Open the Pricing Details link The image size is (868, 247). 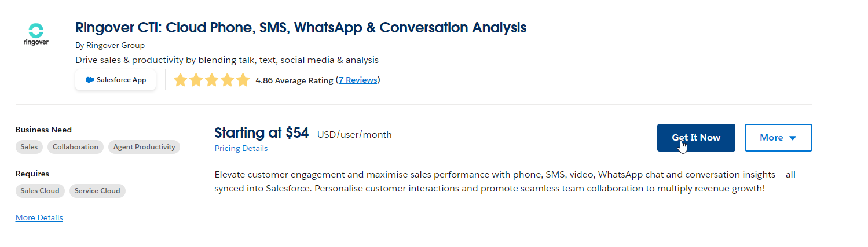(x=241, y=148)
